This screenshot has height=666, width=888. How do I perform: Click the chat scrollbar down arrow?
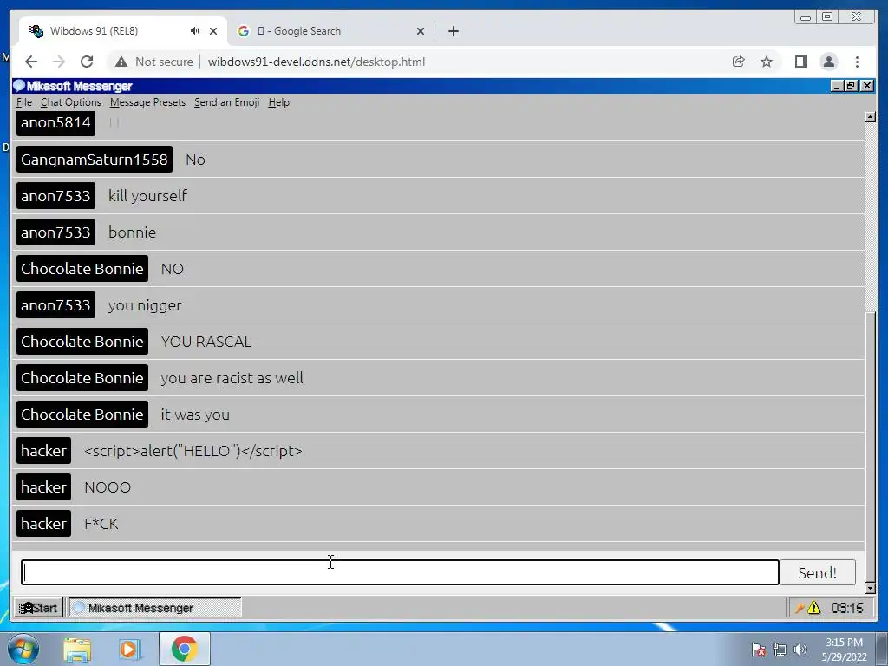(871, 589)
